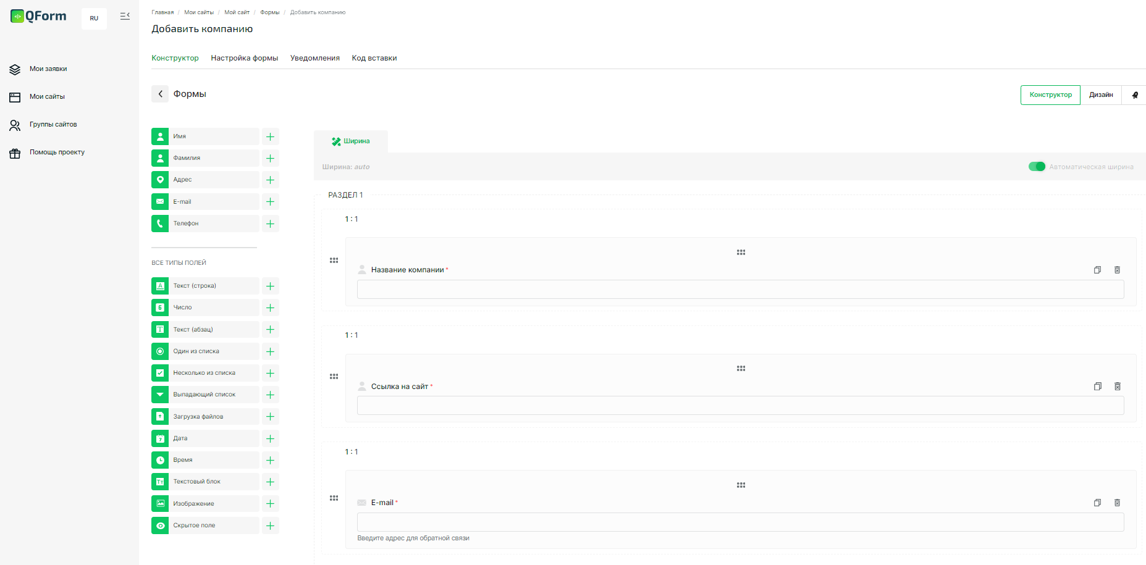Add an Изображение field with plus
This screenshot has width=1146, height=565.
pyautogui.click(x=270, y=504)
